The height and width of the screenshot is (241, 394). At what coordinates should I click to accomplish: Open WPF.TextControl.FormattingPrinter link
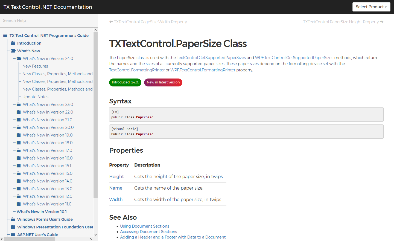[x=203, y=70]
